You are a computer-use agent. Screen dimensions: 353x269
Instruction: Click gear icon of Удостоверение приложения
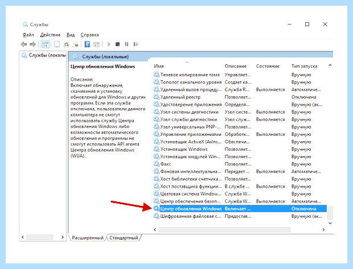tap(156, 104)
